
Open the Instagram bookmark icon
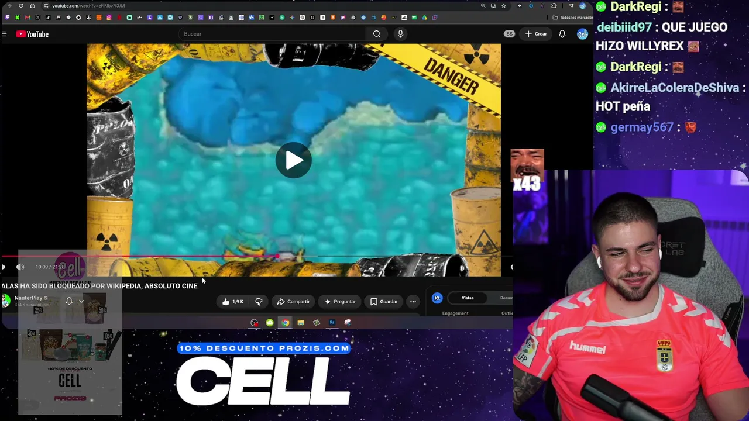[109, 18]
